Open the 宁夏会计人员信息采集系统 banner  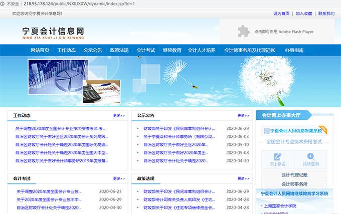pos(294,130)
